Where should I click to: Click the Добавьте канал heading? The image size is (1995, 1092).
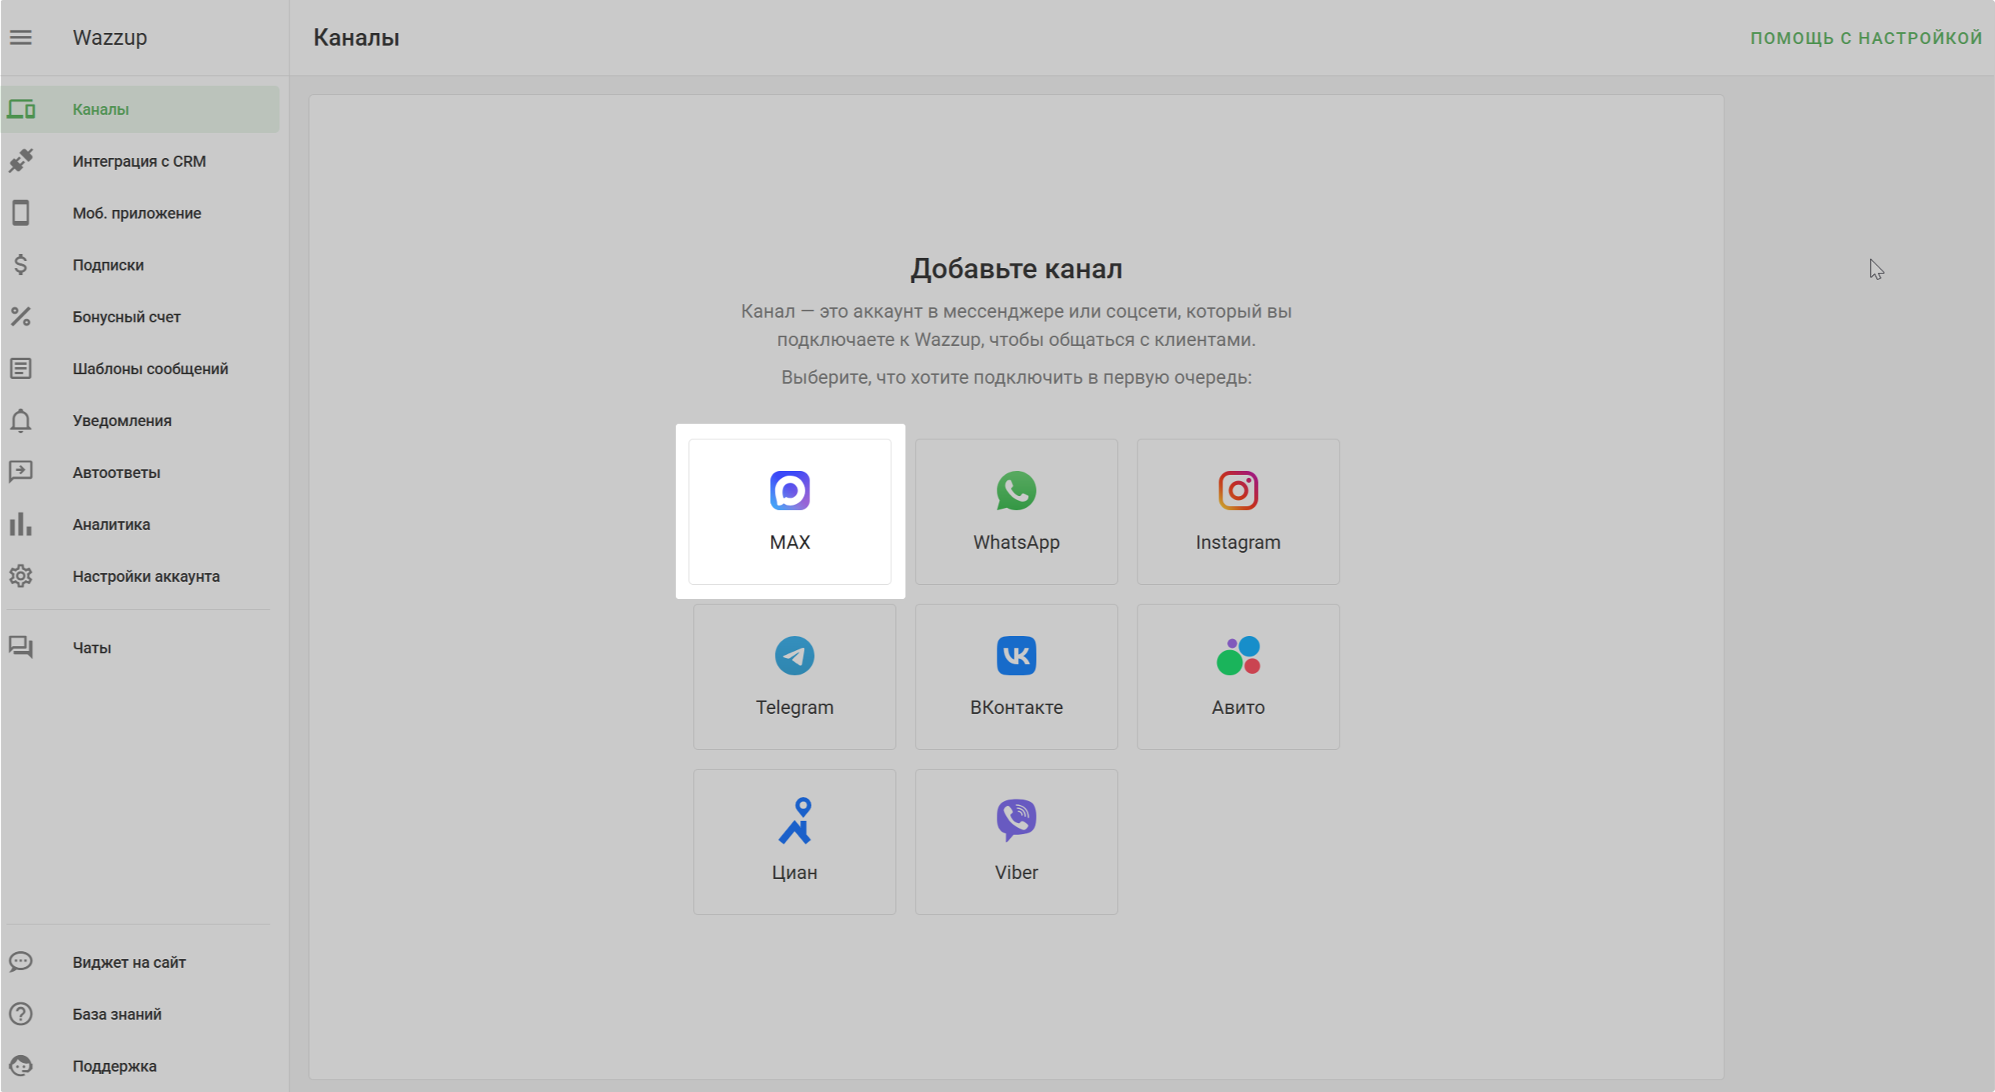point(1016,269)
